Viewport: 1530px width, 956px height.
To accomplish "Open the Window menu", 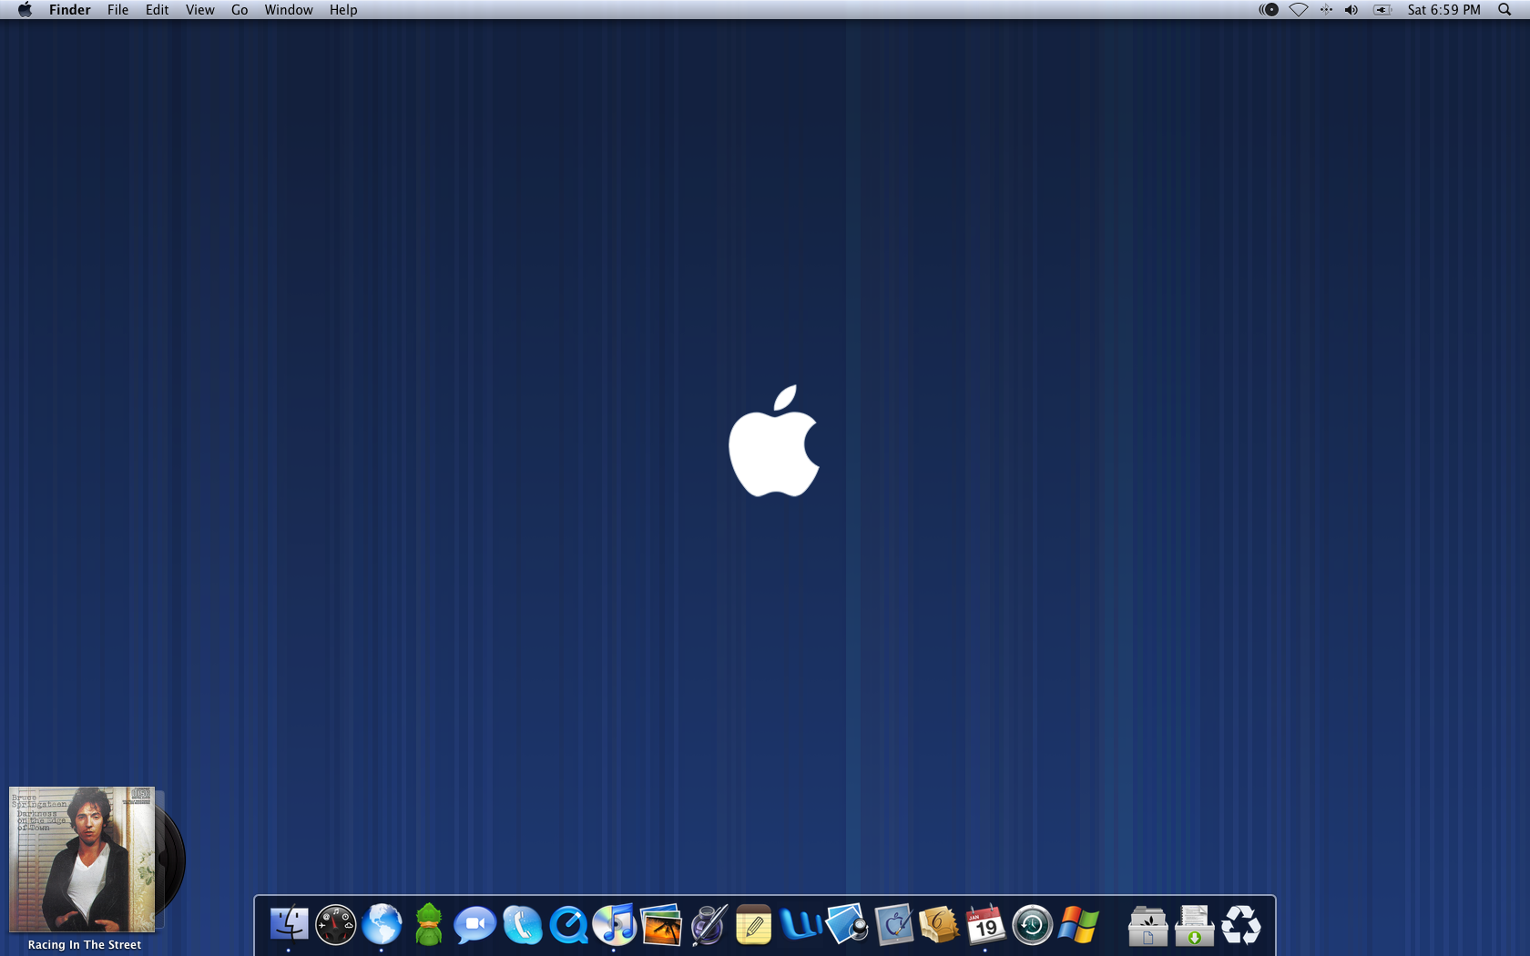I will [289, 9].
